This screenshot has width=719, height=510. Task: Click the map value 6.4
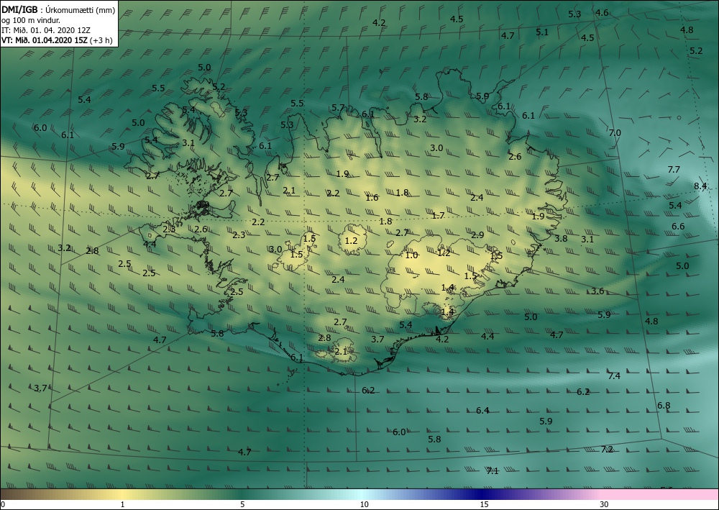tap(482, 411)
